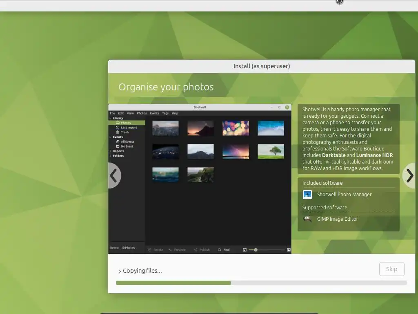Click the Shotwell Photo Manager icon
Screen dimensions: 418x314
point(307,194)
